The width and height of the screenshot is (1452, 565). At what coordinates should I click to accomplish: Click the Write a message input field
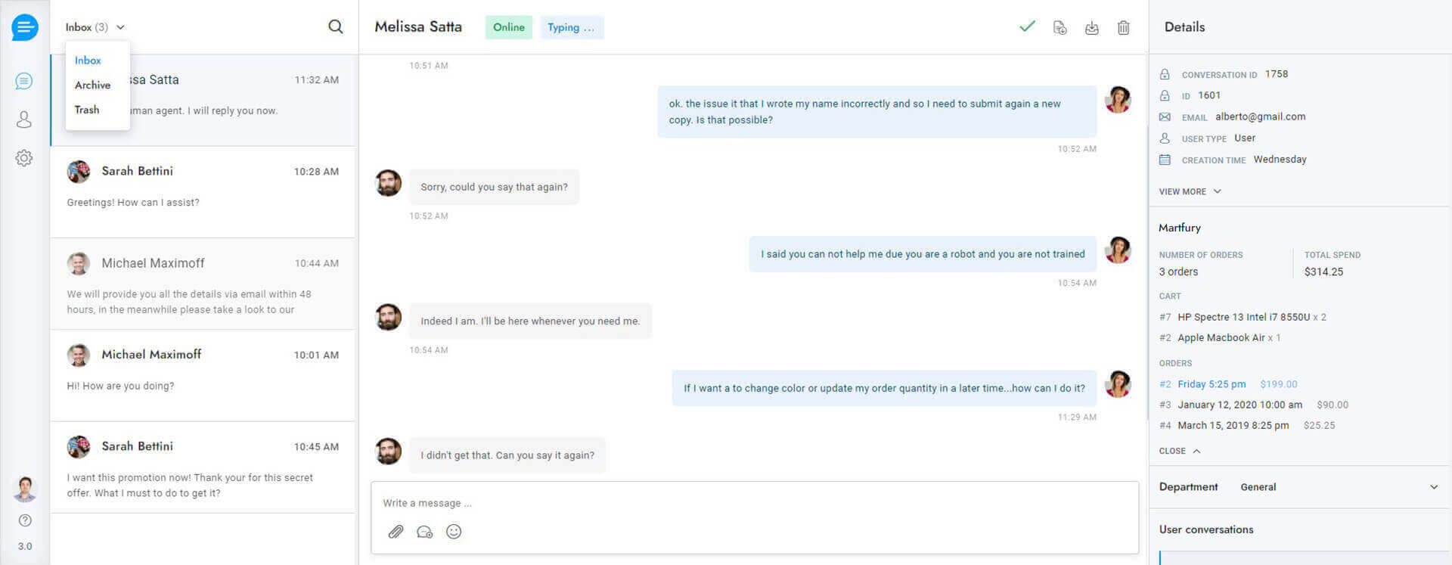[754, 503]
